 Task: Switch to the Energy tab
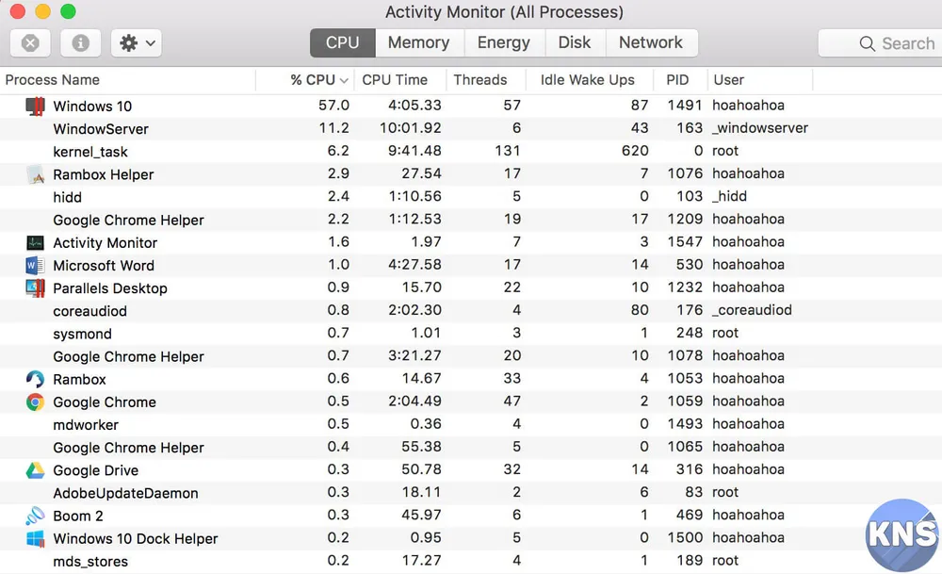[x=503, y=42]
